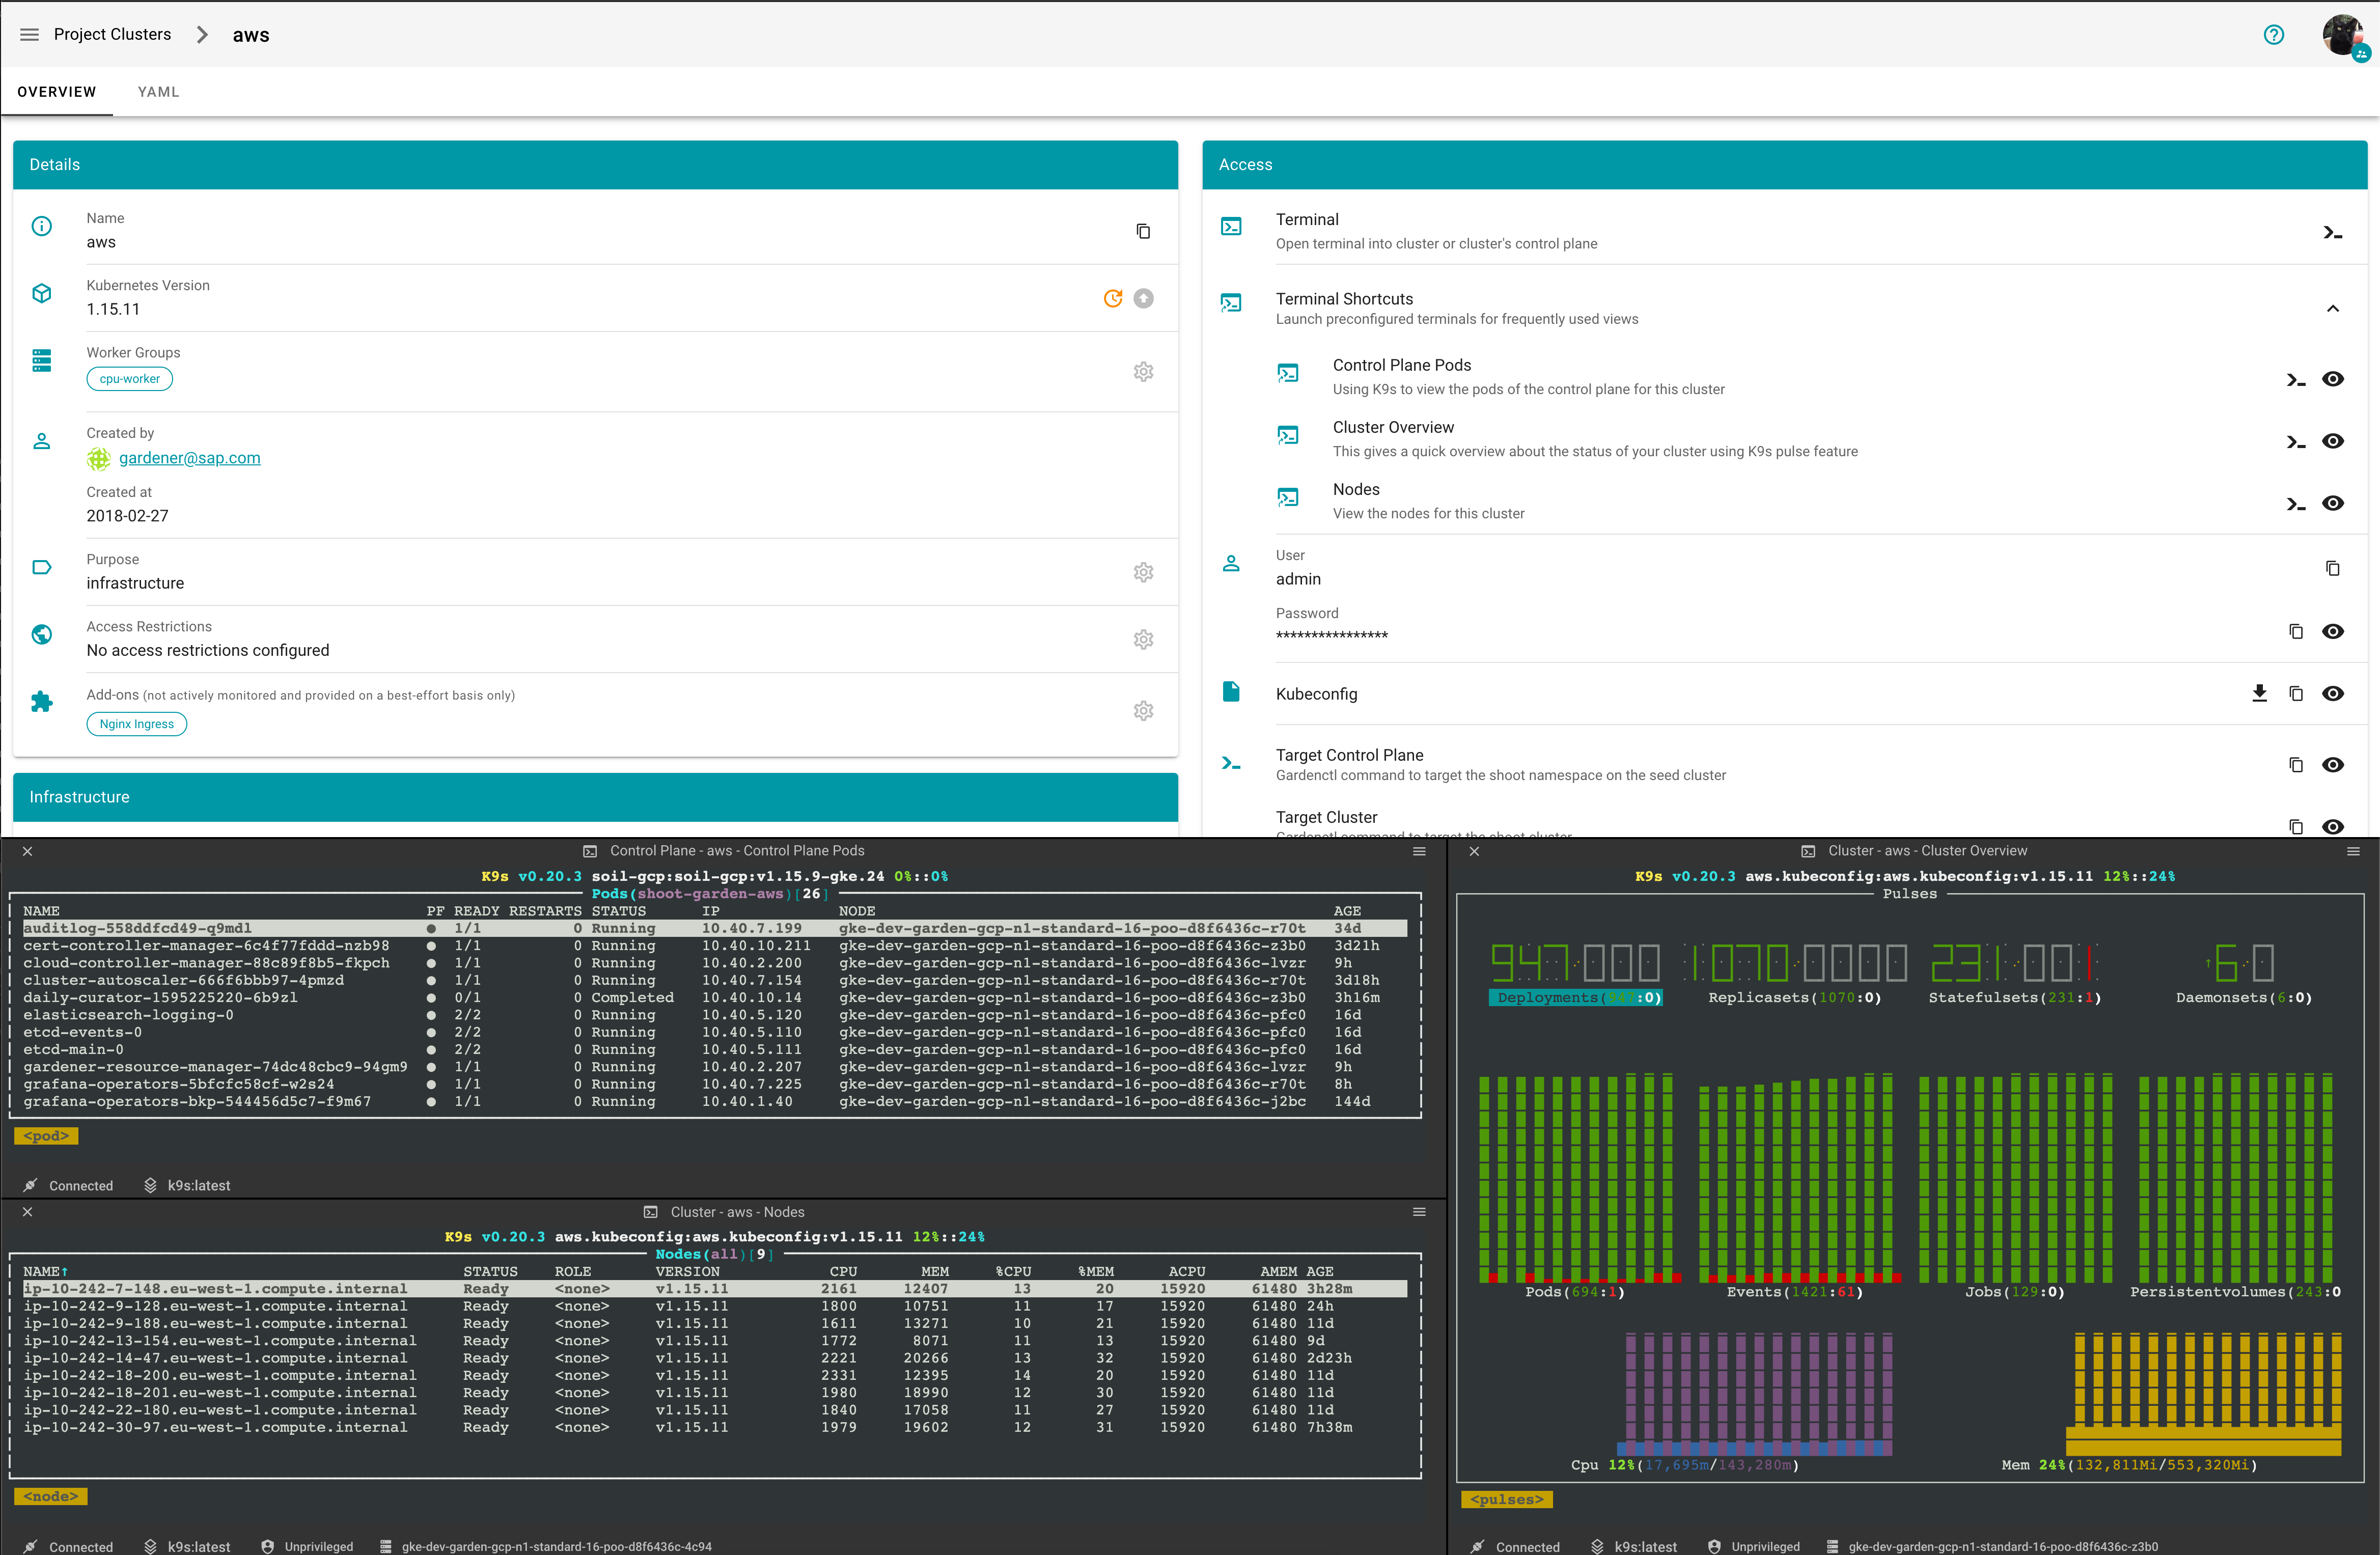
Task: Download the Kubeconfig file
Action: tap(2259, 693)
